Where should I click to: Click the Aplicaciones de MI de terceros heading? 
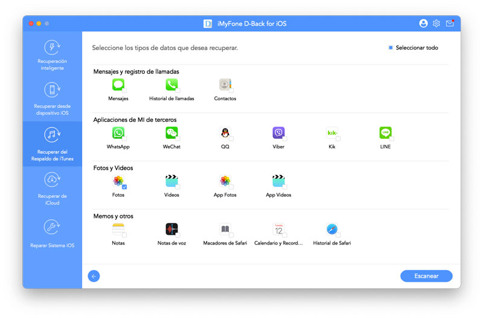point(135,119)
